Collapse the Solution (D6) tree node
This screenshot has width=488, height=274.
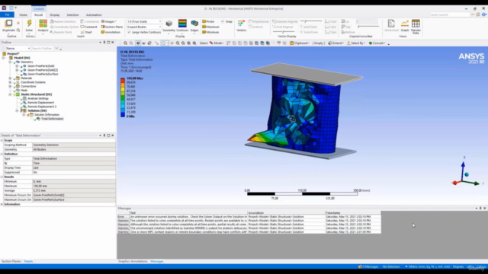point(17,110)
